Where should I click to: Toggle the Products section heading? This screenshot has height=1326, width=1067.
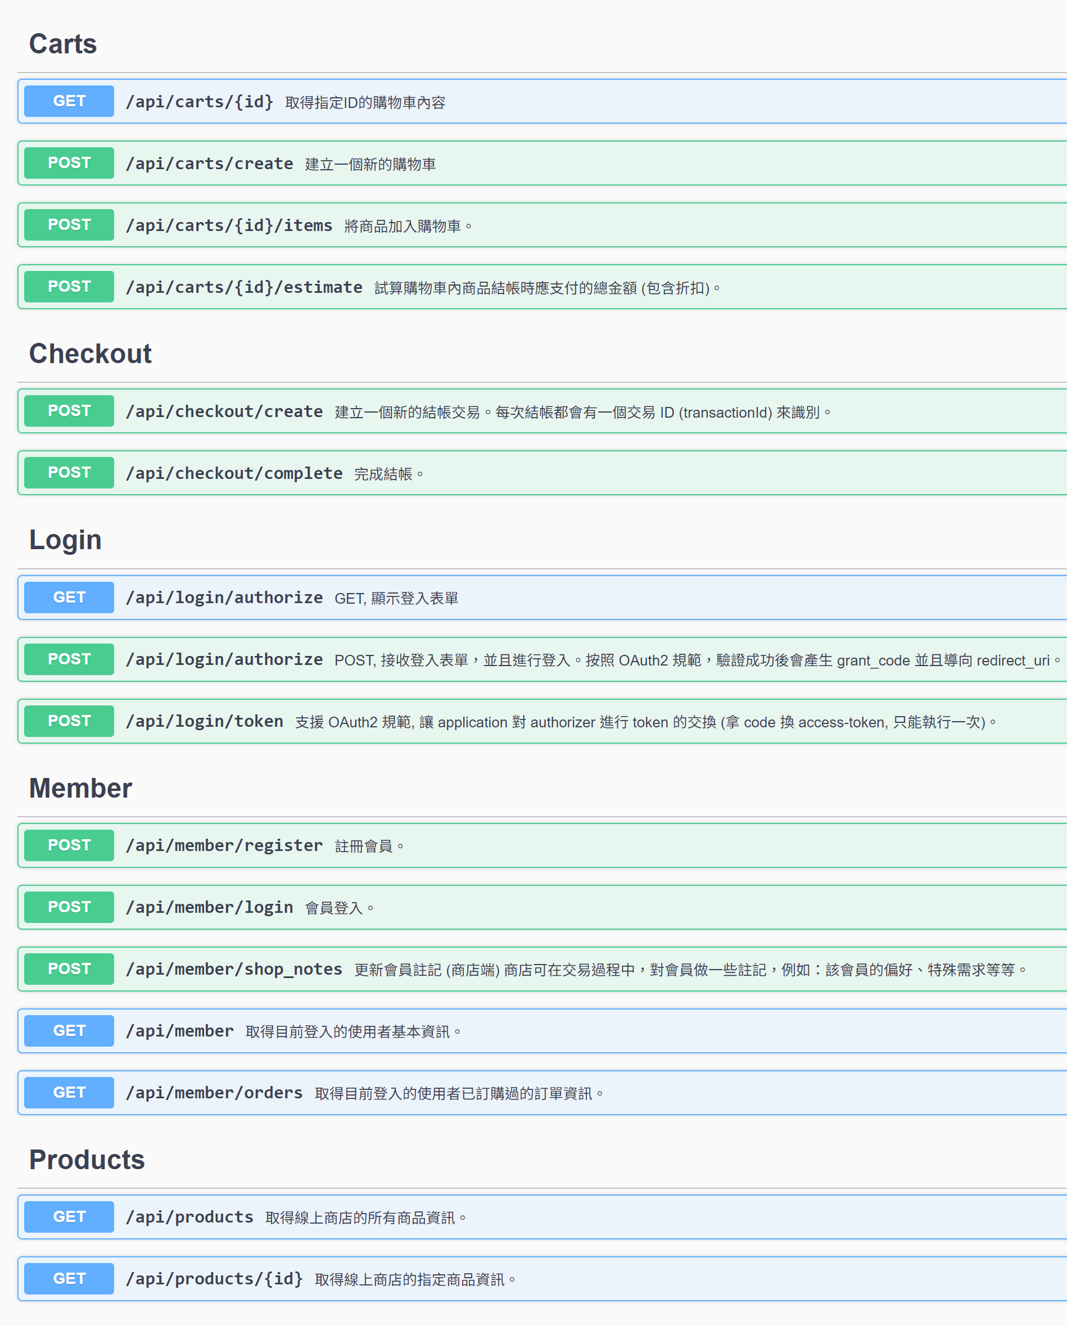coord(87,1160)
